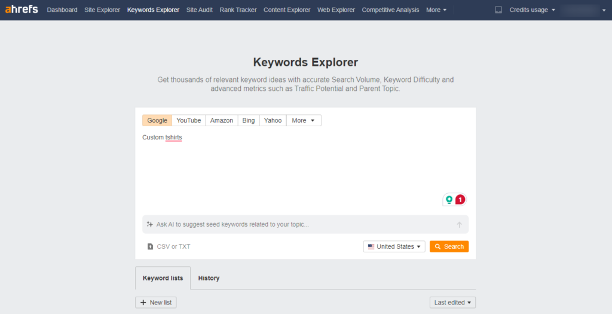Open the account menu arrow at top right
The height and width of the screenshot is (314, 612).
pos(604,10)
